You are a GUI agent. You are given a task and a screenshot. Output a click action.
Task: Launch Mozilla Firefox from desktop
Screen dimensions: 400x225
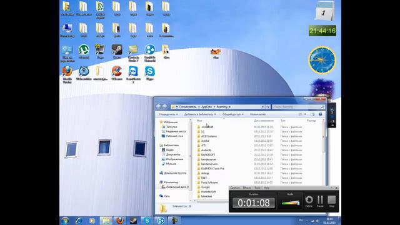(67, 74)
